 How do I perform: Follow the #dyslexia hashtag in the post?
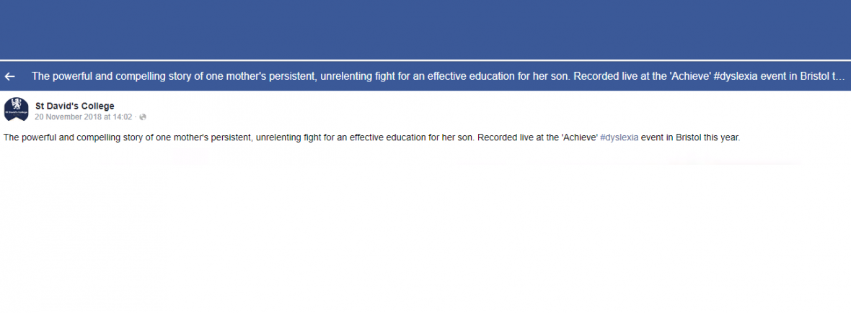pos(619,137)
